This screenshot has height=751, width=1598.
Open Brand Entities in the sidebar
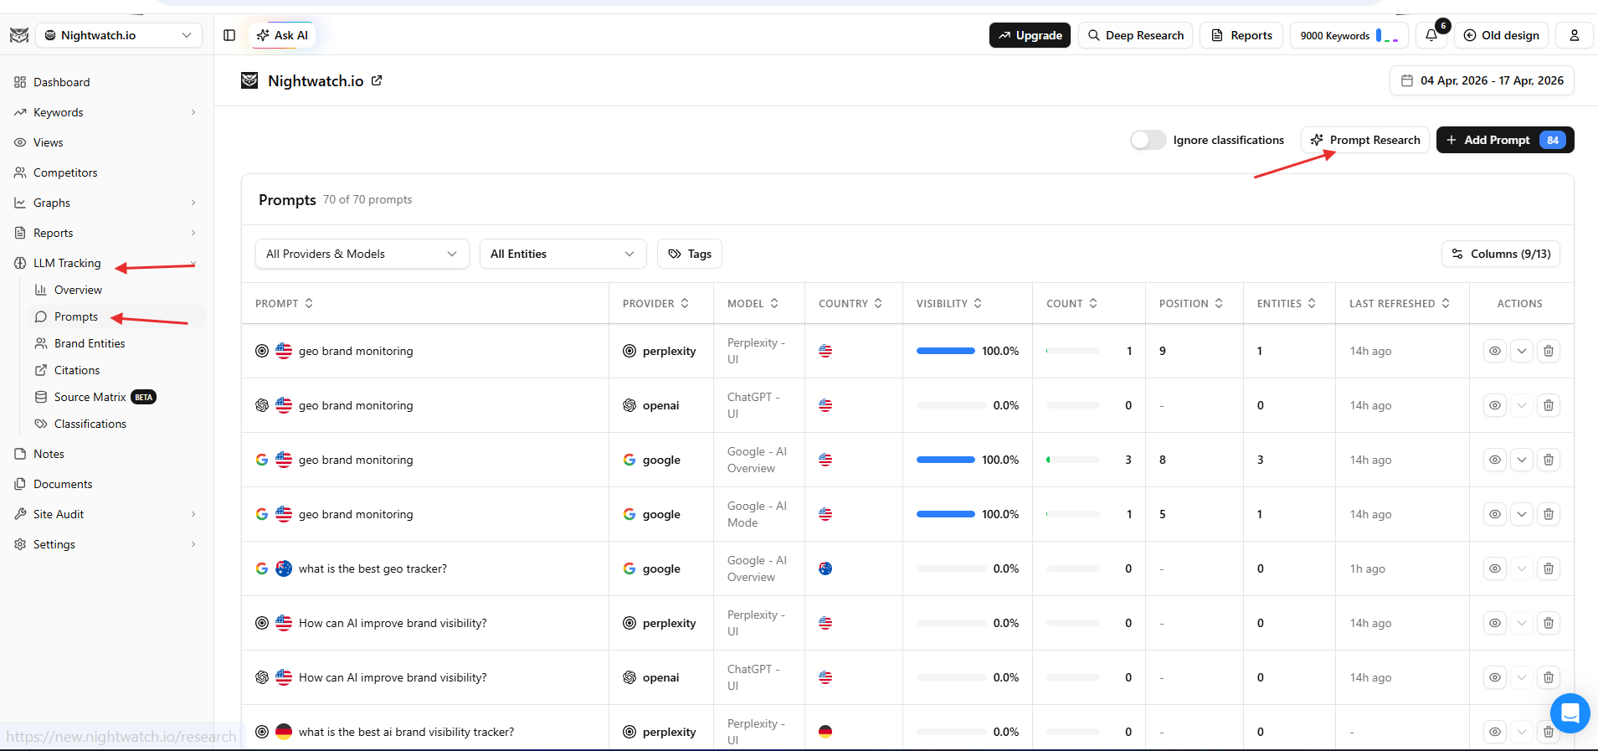tap(89, 343)
